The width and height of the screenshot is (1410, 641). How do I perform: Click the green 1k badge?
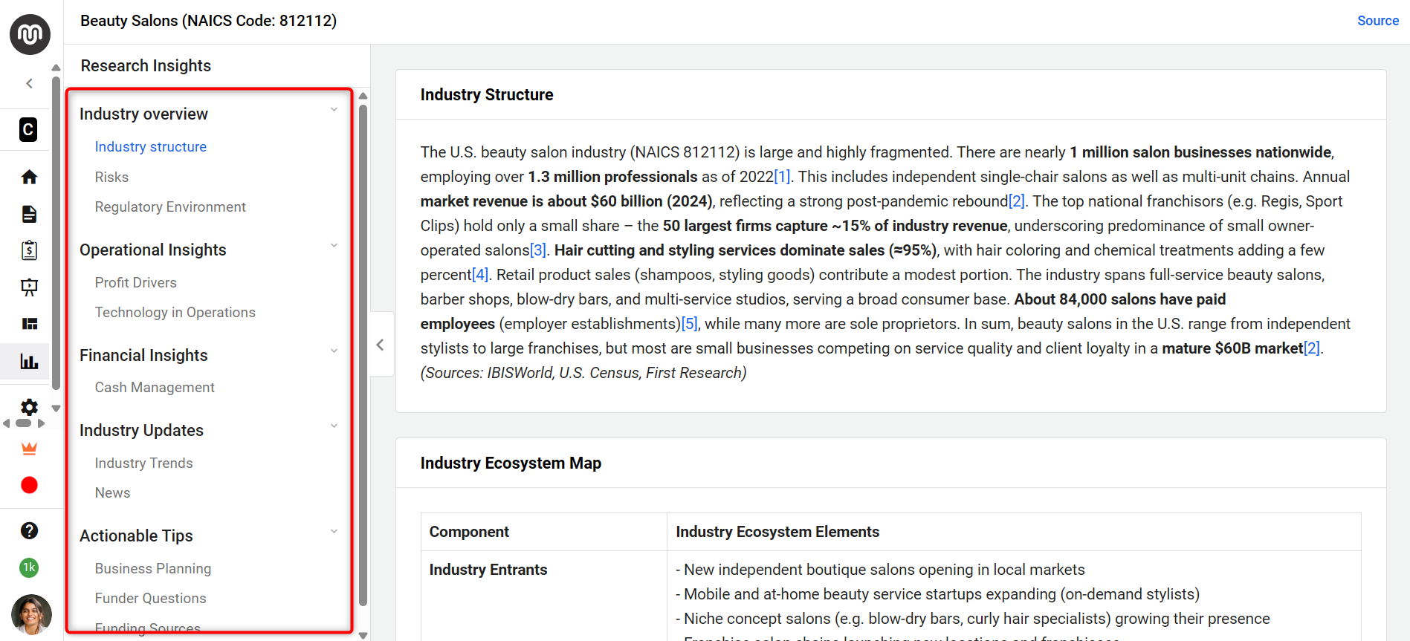click(29, 567)
